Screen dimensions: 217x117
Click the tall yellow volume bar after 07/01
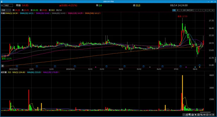pyautogui.click(x=182, y=93)
